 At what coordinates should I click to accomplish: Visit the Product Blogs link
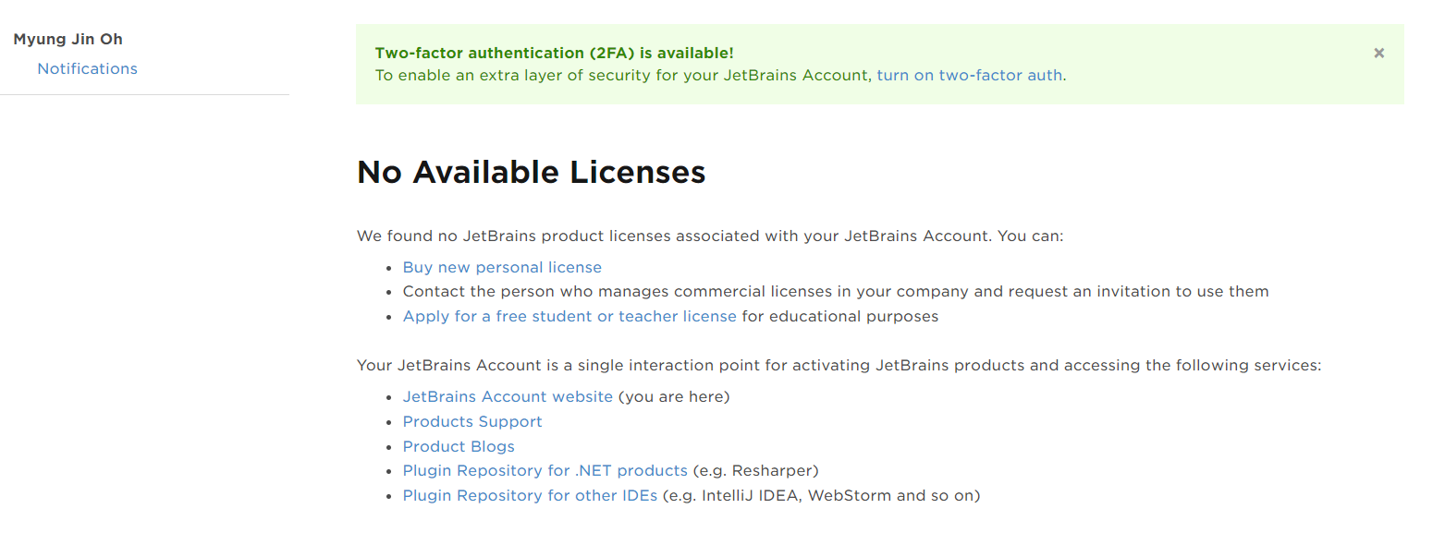[459, 446]
